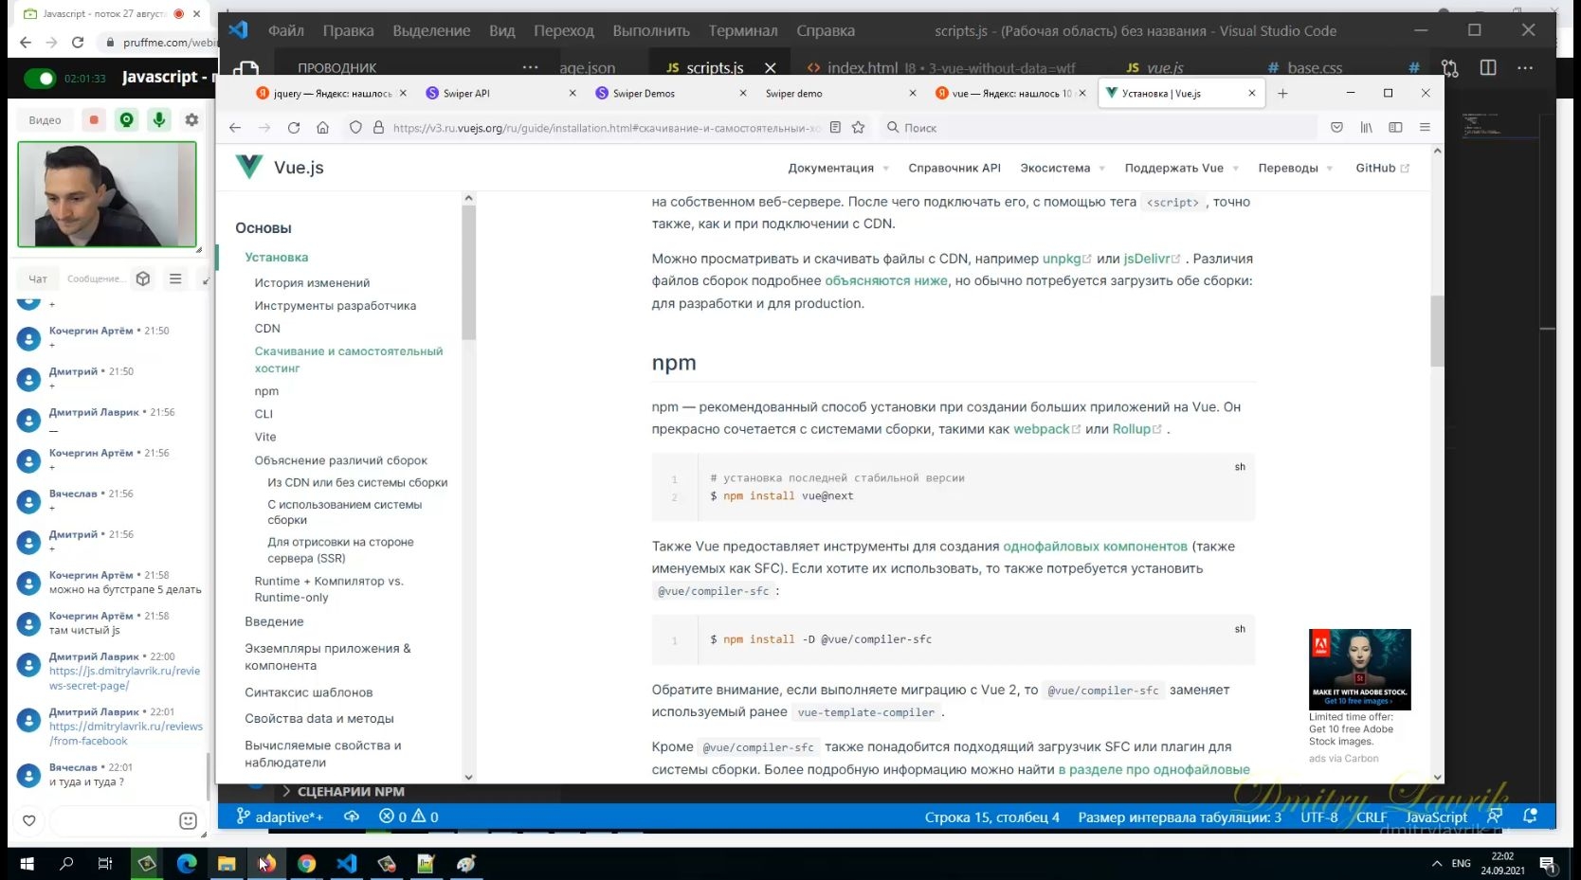
Task: Click the padlock site security icon
Action: [x=378, y=128]
